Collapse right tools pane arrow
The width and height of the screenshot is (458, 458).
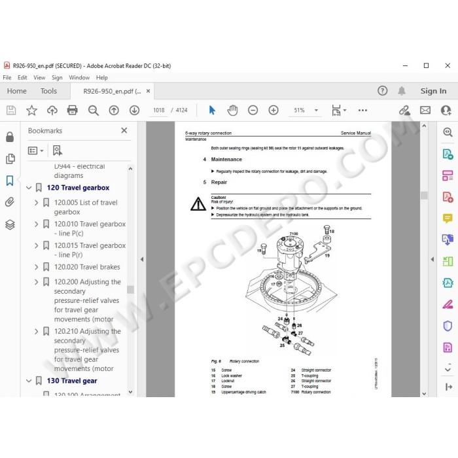click(432, 259)
